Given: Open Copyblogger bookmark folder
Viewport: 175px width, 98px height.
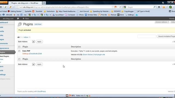Looking at the screenshot, I should click(128, 11).
